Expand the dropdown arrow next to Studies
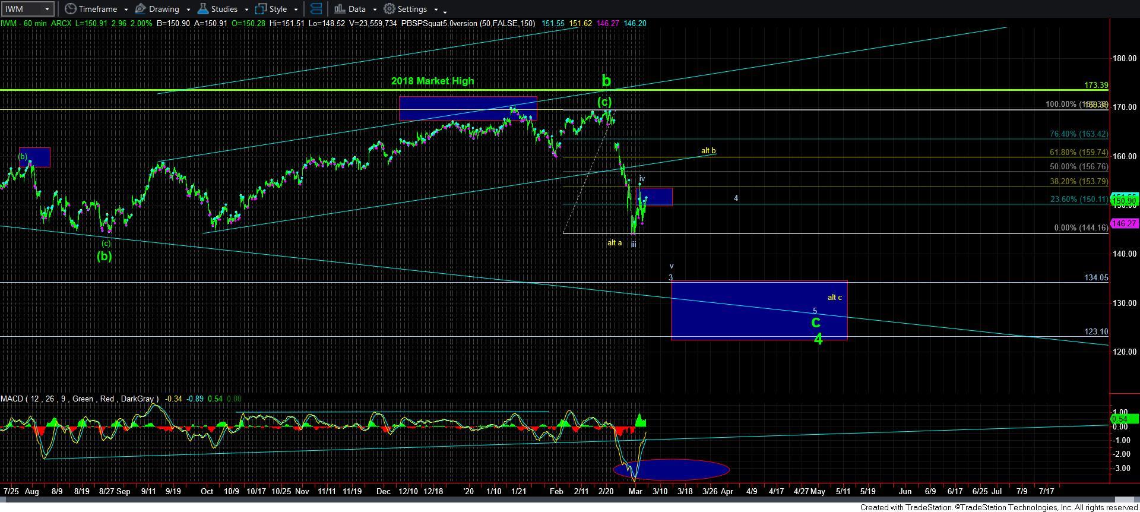The width and height of the screenshot is (1140, 512). pyautogui.click(x=246, y=10)
